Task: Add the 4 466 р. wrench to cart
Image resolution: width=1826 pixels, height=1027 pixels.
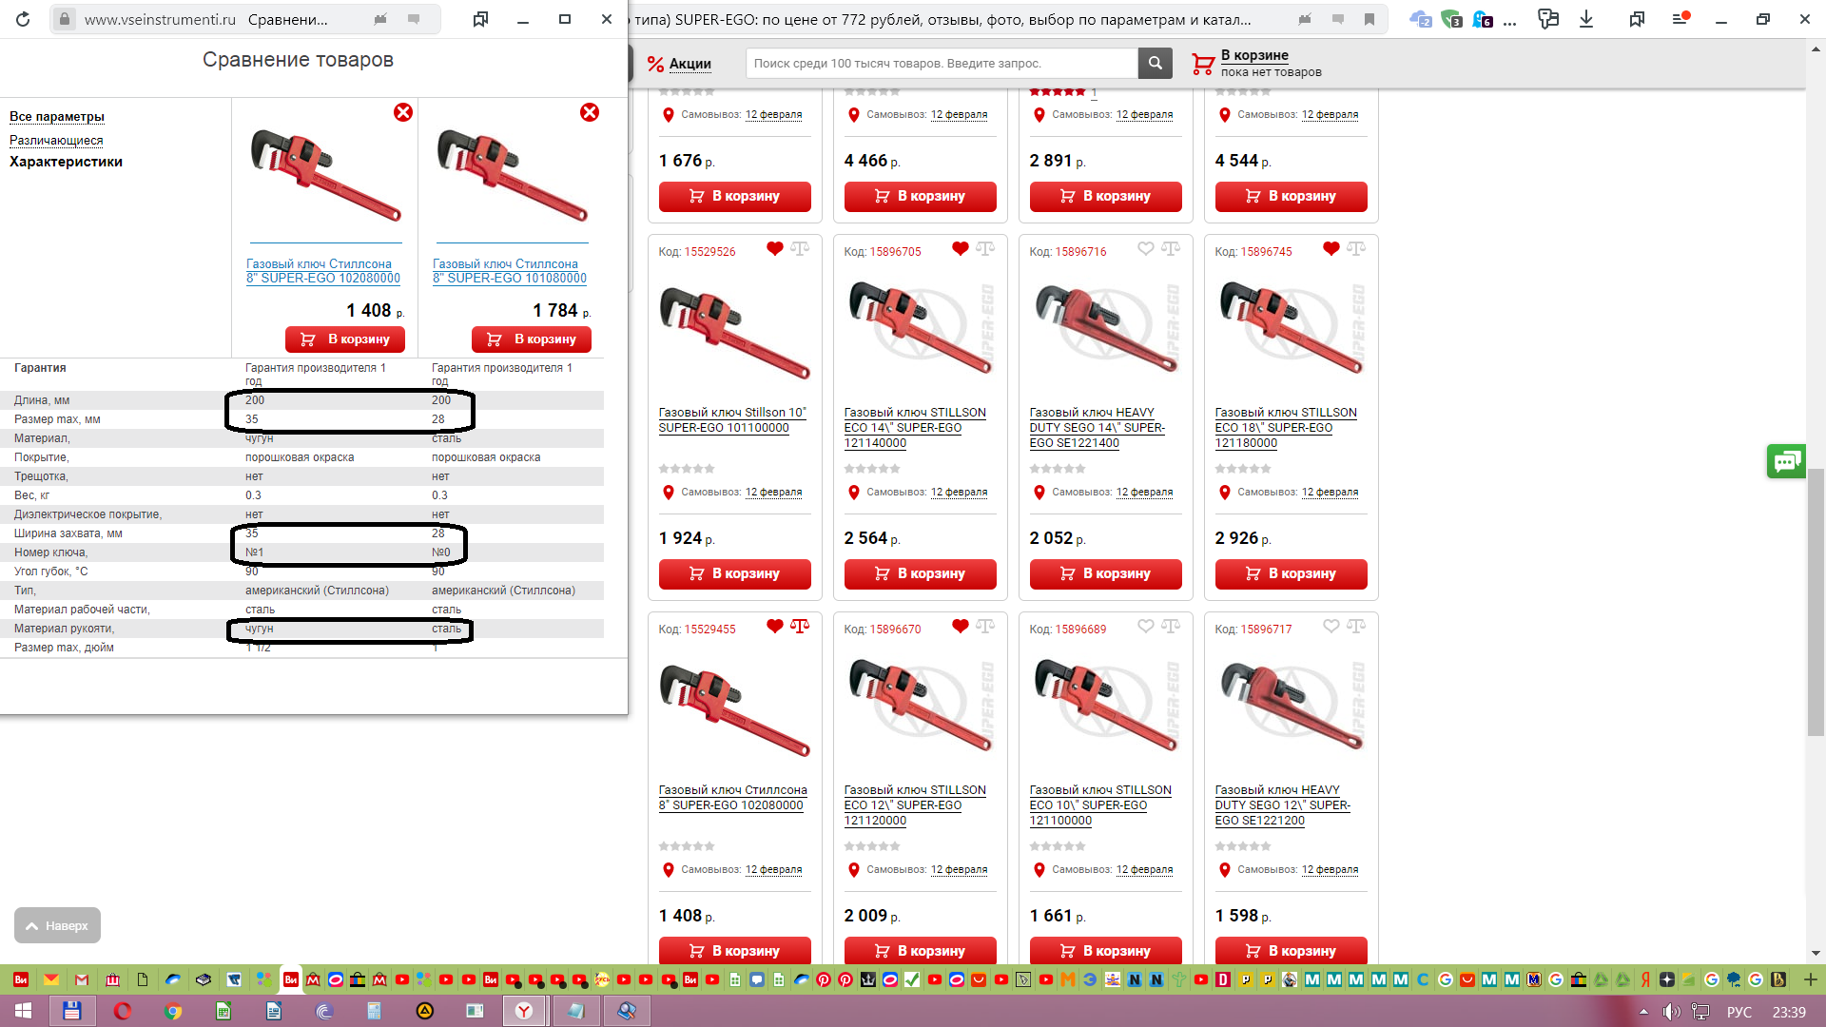Action: [x=921, y=197]
